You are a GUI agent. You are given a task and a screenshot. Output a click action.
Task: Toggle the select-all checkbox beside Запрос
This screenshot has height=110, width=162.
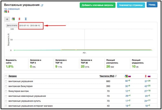(6, 76)
